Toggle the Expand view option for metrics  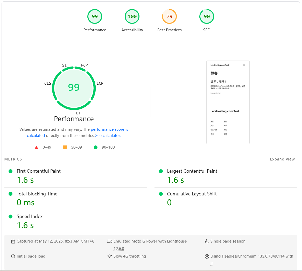pos(282,159)
